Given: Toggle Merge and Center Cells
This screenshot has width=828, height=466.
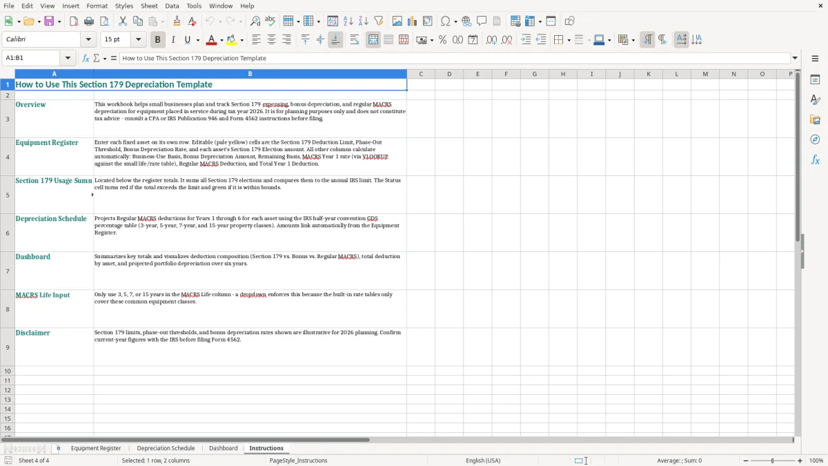Looking at the screenshot, I should 373,40.
